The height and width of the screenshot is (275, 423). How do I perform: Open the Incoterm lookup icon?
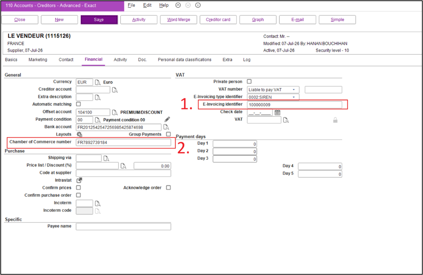tap(98, 203)
